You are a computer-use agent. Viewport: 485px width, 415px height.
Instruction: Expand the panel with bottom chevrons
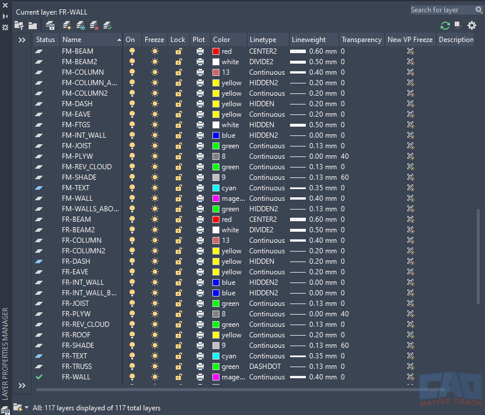click(x=22, y=385)
